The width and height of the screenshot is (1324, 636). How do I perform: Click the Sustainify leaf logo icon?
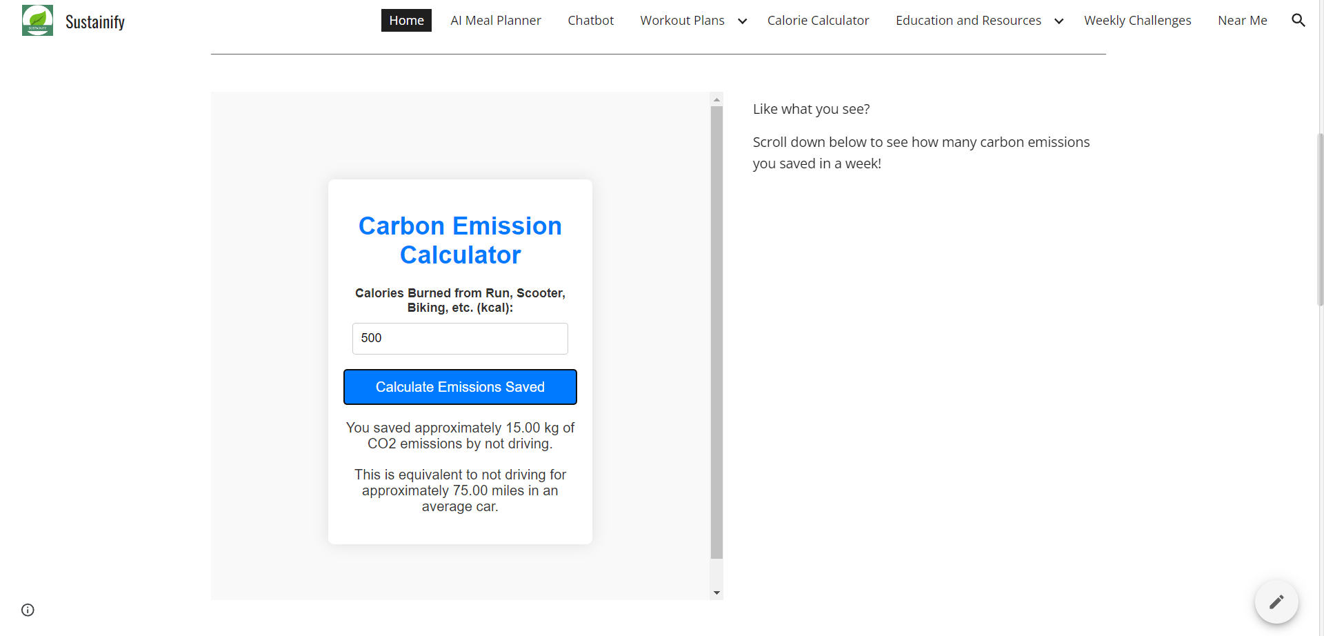click(x=37, y=21)
